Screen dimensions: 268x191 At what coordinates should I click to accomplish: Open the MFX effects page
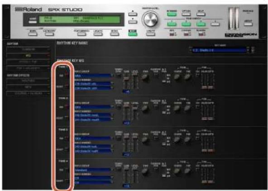pos(28,87)
